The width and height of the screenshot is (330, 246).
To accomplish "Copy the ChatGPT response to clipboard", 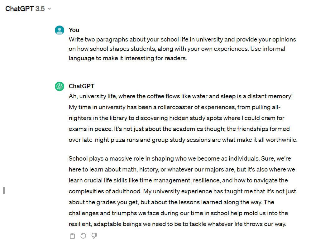I will coord(72,236).
